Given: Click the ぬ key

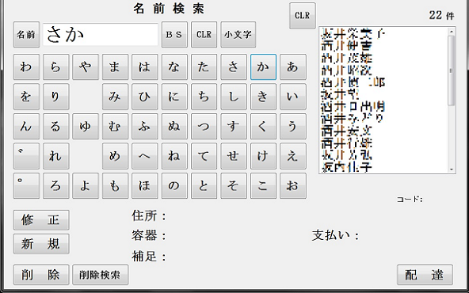Looking at the screenshot, I should [174, 126].
